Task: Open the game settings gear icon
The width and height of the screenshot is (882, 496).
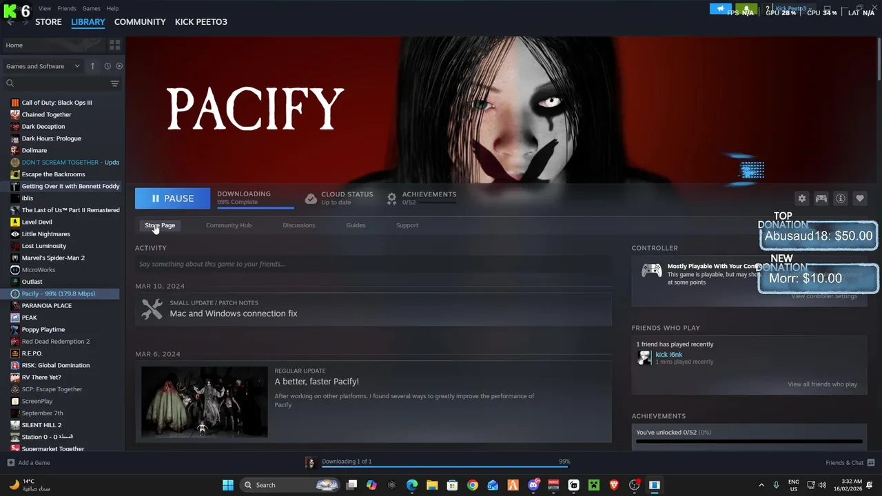Action: 801,198
